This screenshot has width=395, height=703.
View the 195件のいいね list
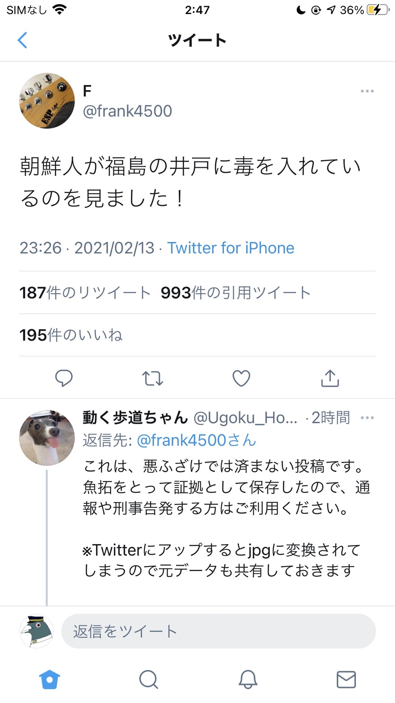(x=71, y=335)
